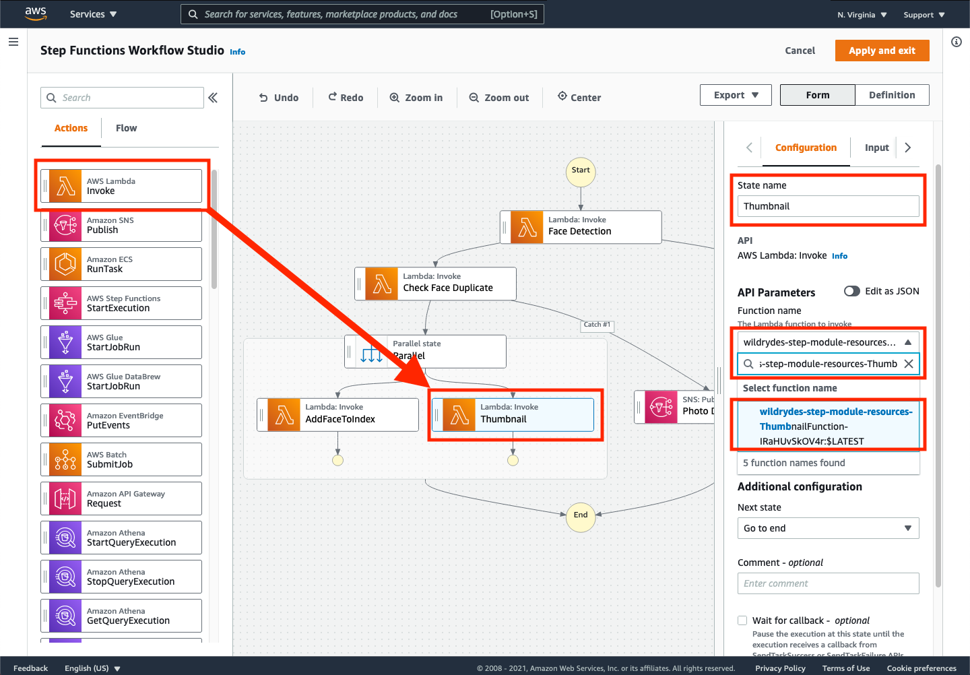Show previous configuration tabs with left chevron
This screenshot has width=970, height=675.
pyautogui.click(x=749, y=148)
